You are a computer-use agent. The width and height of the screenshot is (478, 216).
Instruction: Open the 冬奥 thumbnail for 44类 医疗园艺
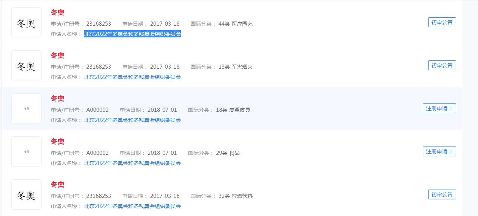tap(26, 22)
